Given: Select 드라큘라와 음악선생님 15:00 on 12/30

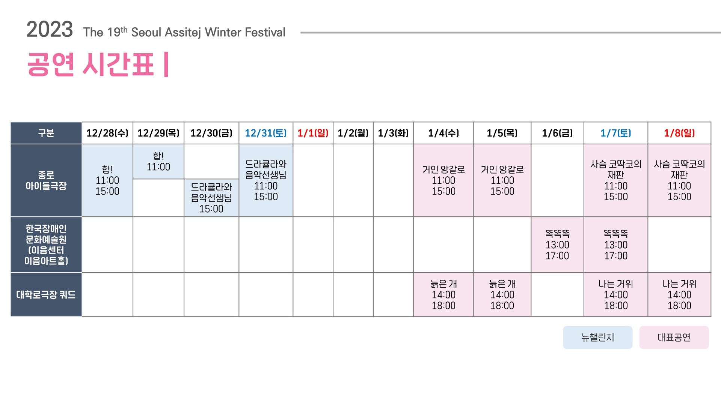Looking at the screenshot, I should click(x=211, y=198).
